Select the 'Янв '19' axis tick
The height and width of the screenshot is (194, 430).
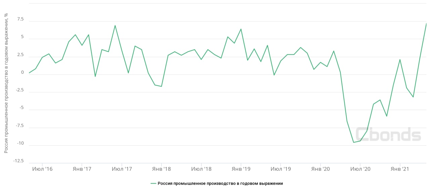tap(241, 169)
